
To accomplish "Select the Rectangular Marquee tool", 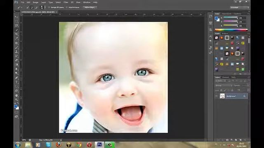I will pyautogui.click(x=16, y=21).
